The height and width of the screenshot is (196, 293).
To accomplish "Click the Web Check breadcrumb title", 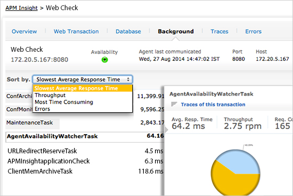I will [62, 8].
